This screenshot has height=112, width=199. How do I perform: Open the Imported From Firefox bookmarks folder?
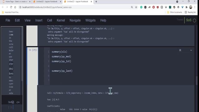point(11,12)
